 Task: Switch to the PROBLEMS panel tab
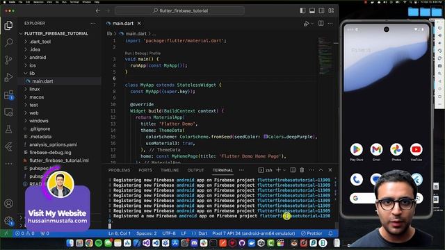(119, 170)
